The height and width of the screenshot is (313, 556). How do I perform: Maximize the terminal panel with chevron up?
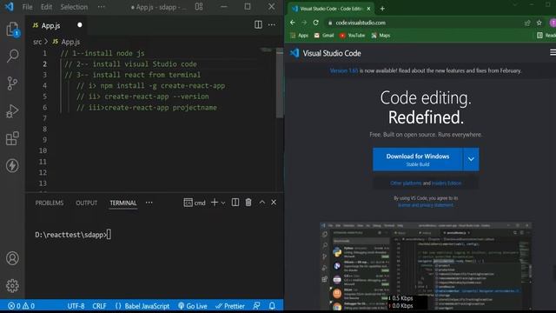coord(262,203)
